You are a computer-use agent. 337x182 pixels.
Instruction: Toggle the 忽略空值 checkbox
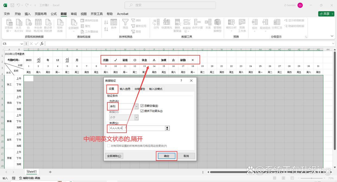coord(142,106)
